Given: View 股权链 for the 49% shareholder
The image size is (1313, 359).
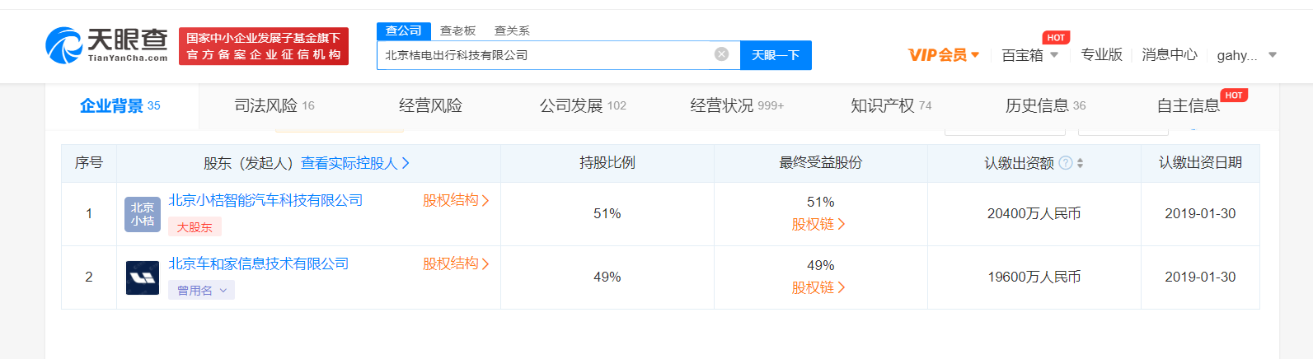Looking at the screenshot, I should point(818,287).
